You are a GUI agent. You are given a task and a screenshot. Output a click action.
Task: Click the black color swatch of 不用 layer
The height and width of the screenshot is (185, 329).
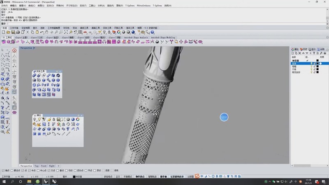coord(317,69)
